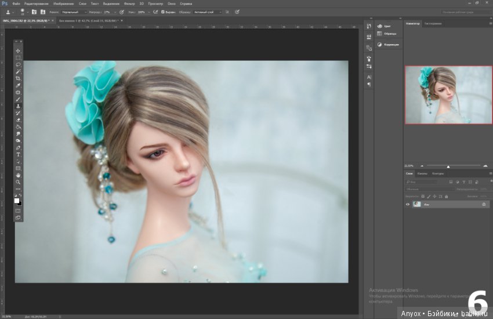Select the Smudge tool
Image resolution: width=493 pixels, height=319 pixels.
tap(18, 134)
